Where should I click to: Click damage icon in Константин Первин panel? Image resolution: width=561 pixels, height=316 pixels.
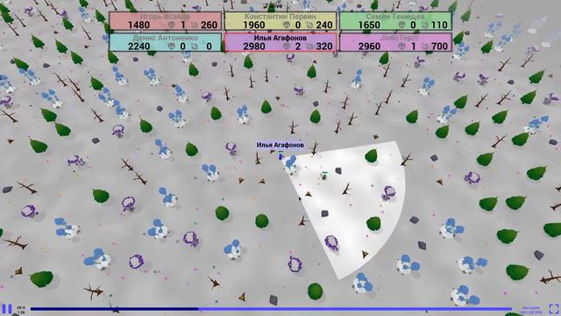pos(309,25)
